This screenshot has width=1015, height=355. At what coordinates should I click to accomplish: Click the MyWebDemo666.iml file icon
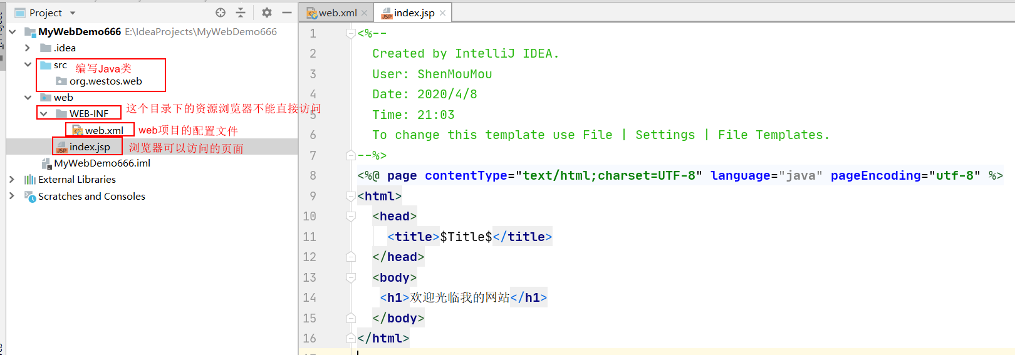(46, 163)
